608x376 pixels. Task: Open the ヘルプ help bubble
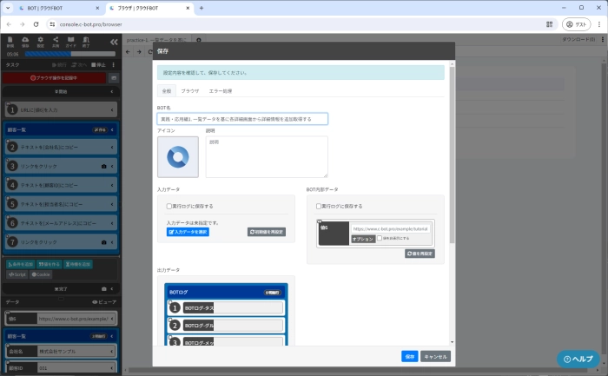coord(578,359)
